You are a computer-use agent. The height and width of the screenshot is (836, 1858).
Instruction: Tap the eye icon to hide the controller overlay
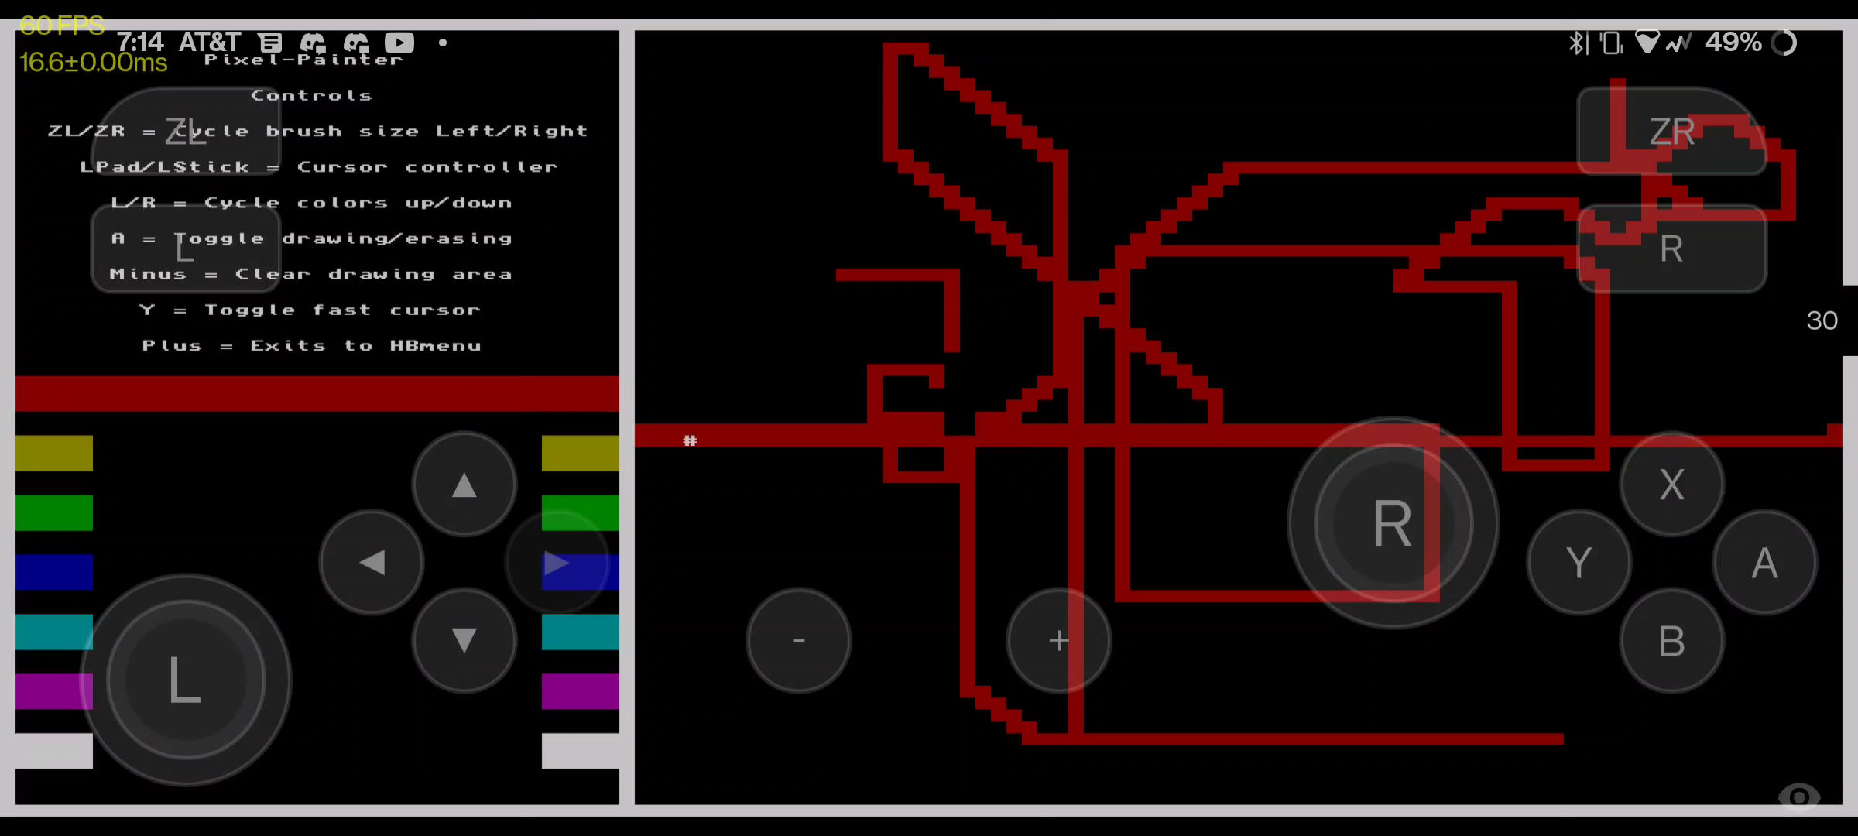(x=1800, y=797)
